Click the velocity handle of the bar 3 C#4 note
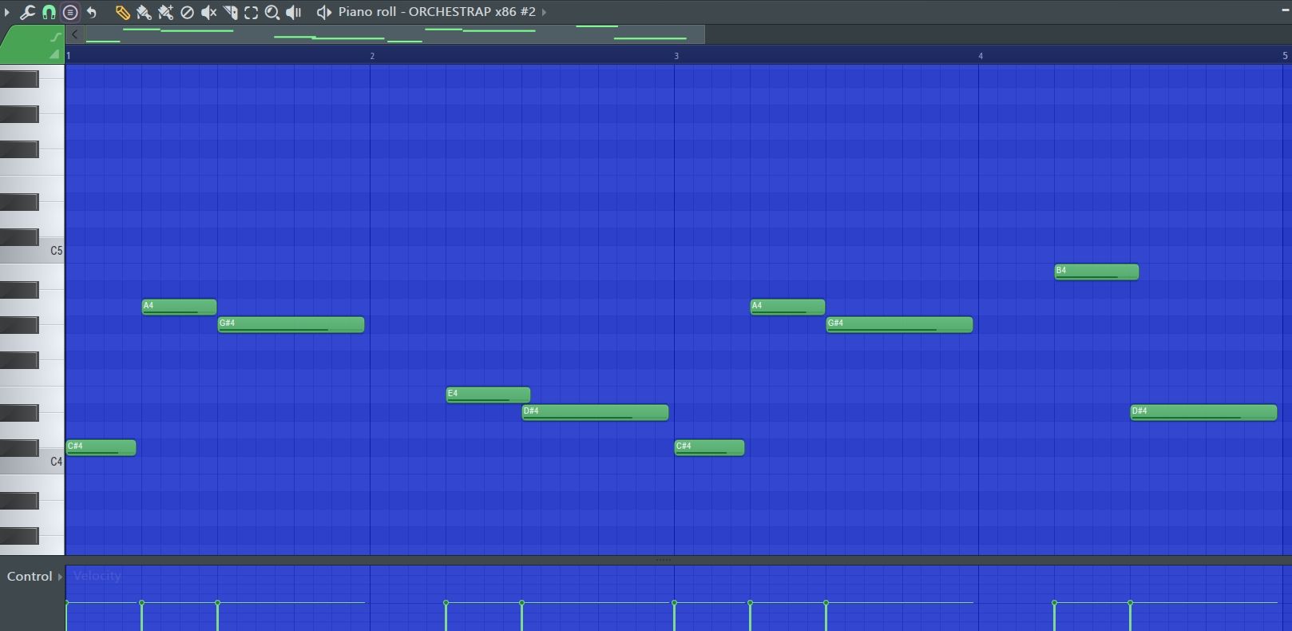The image size is (1292, 631). pos(674,602)
